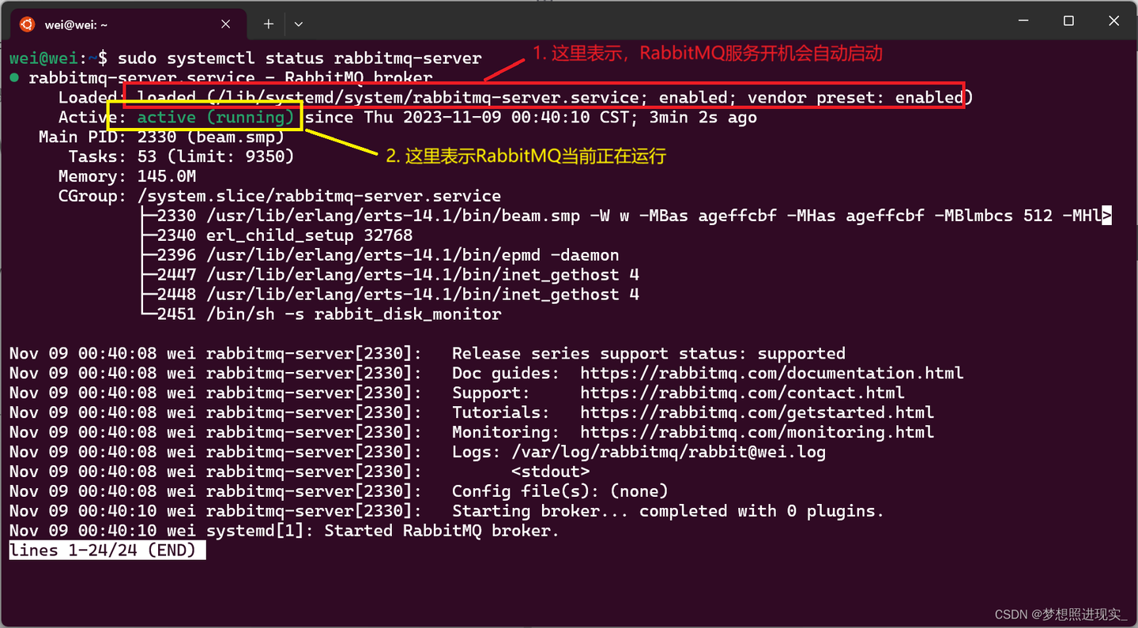Click the line truncation arrow marker

pos(1107,216)
